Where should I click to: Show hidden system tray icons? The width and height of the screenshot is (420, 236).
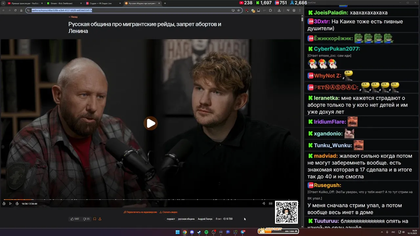[382, 232]
